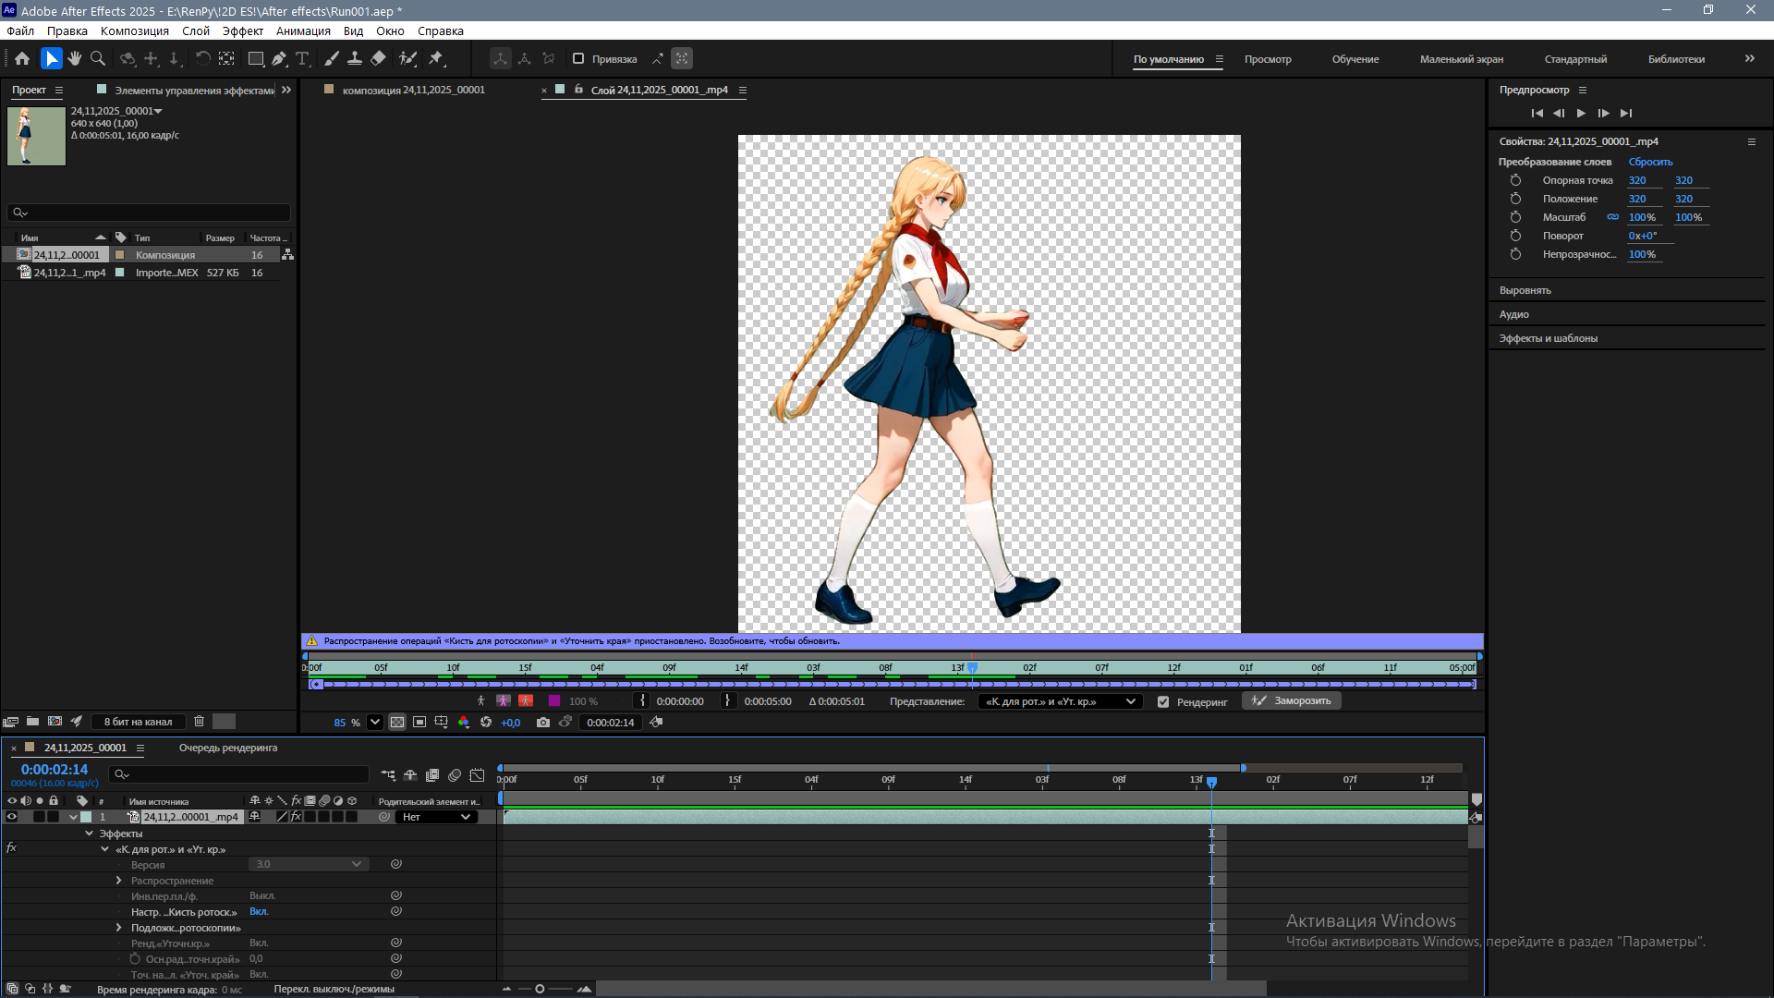Image resolution: width=1774 pixels, height=998 pixels.
Task: Open parent layer dropdown showing Нет
Action: tap(437, 817)
